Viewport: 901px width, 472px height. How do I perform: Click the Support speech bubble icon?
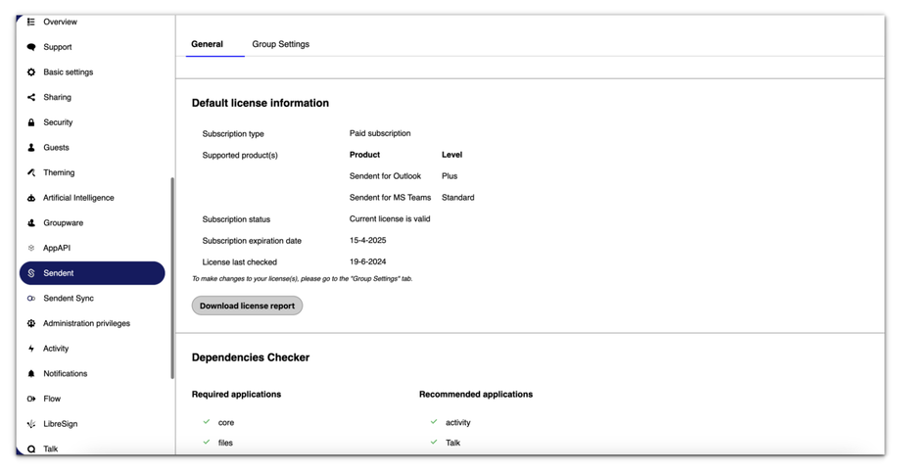click(x=31, y=47)
